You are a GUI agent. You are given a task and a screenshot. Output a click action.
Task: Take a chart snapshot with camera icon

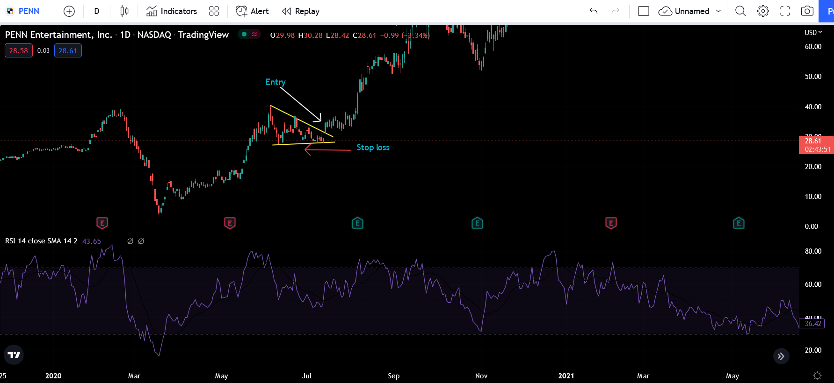click(x=807, y=11)
